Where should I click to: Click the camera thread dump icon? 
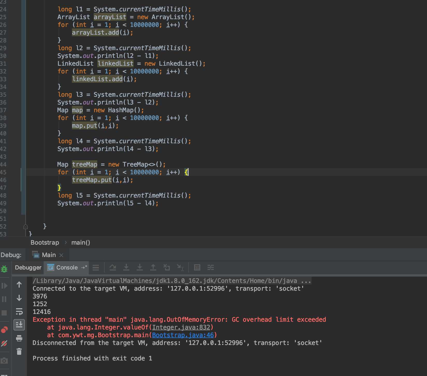pyautogui.click(x=4, y=360)
